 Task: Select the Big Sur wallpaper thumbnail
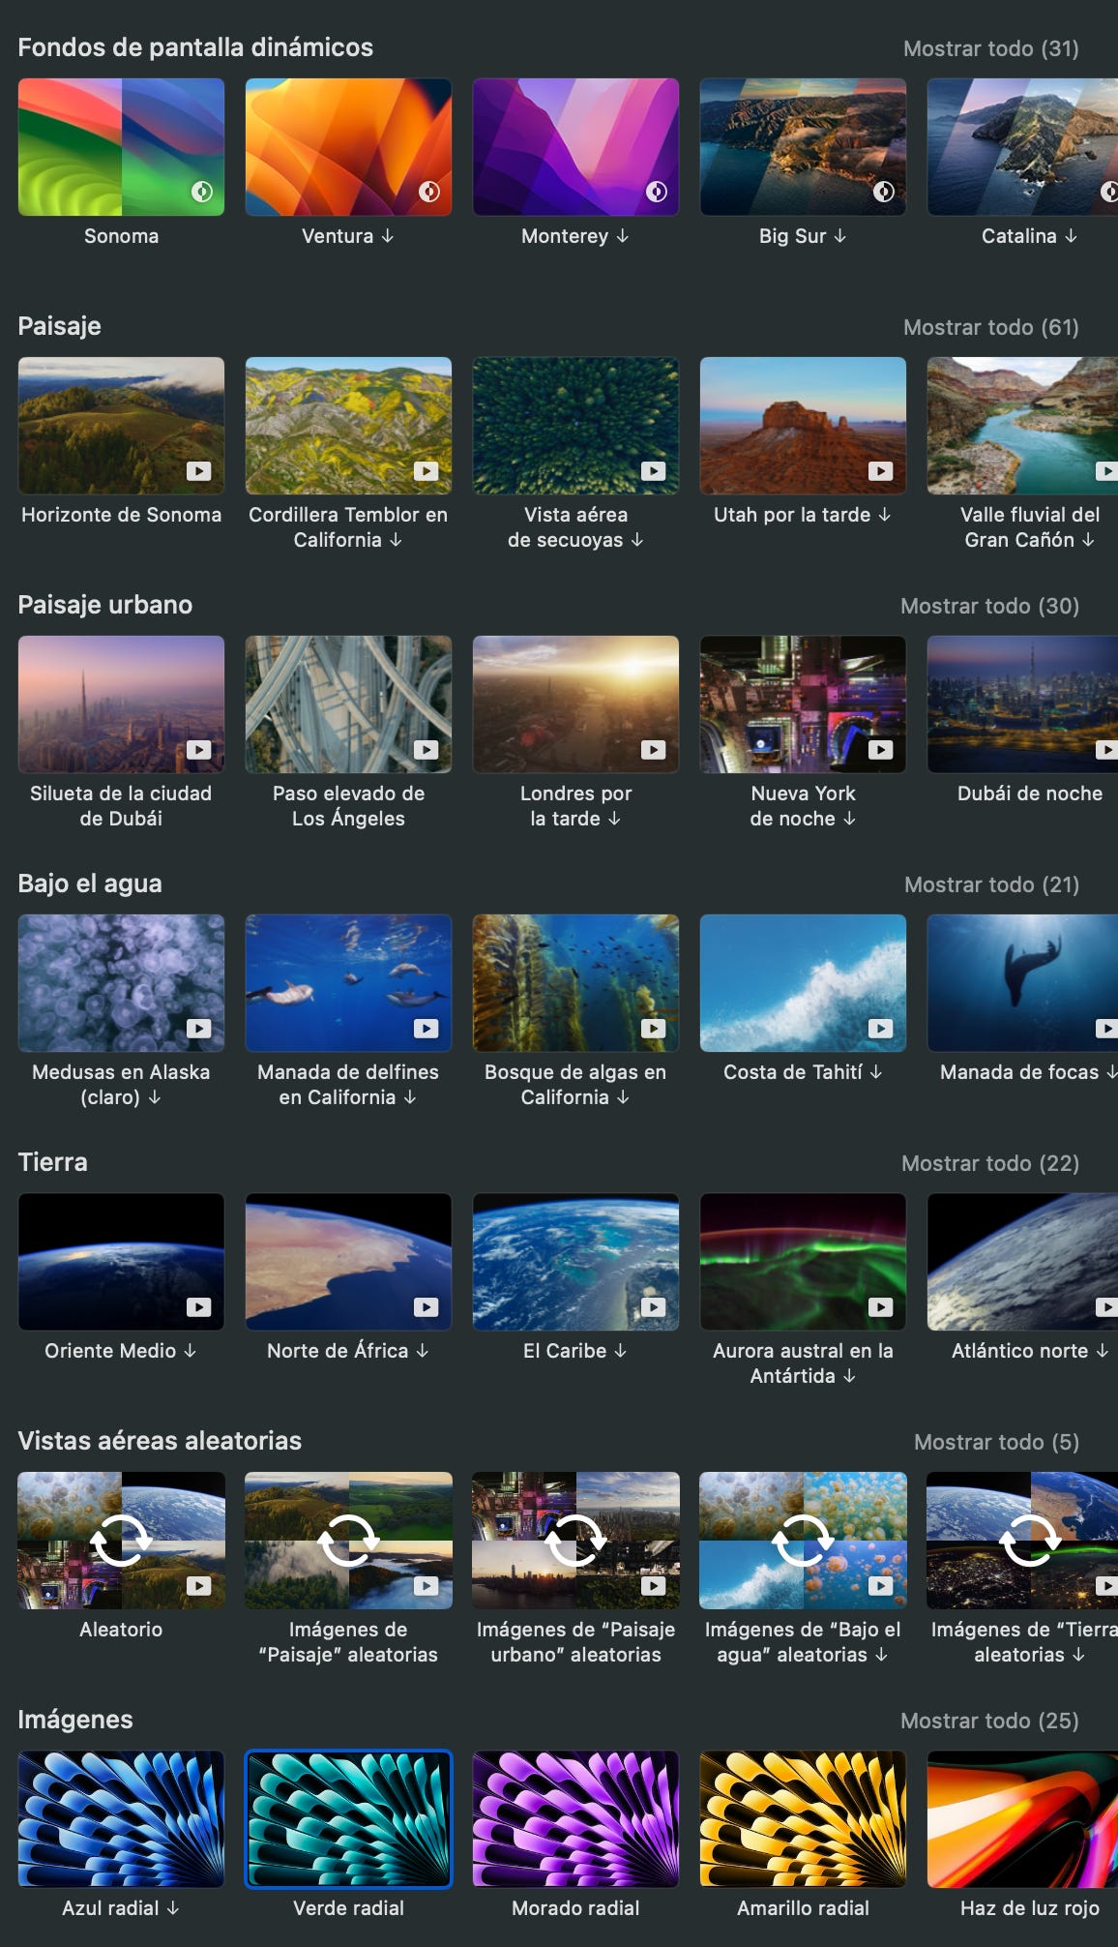(803, 147)
